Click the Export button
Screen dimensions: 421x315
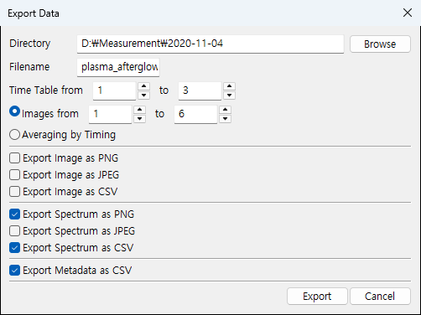(317, 297)
